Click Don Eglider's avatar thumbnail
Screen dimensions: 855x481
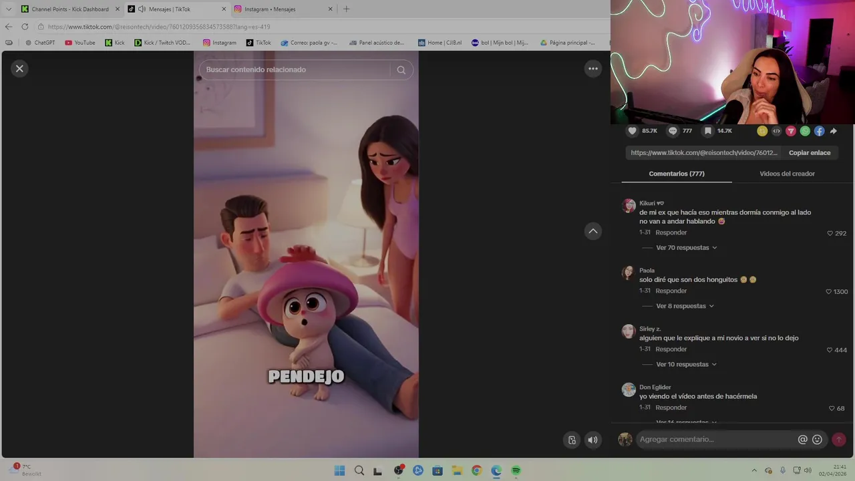pos(629,389)
